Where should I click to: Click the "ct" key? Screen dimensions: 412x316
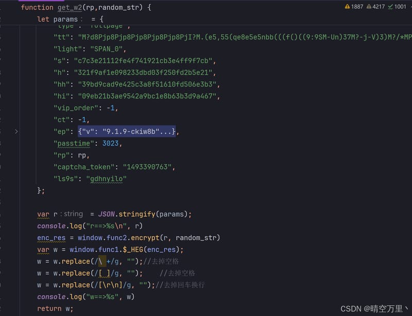point(61,120)
